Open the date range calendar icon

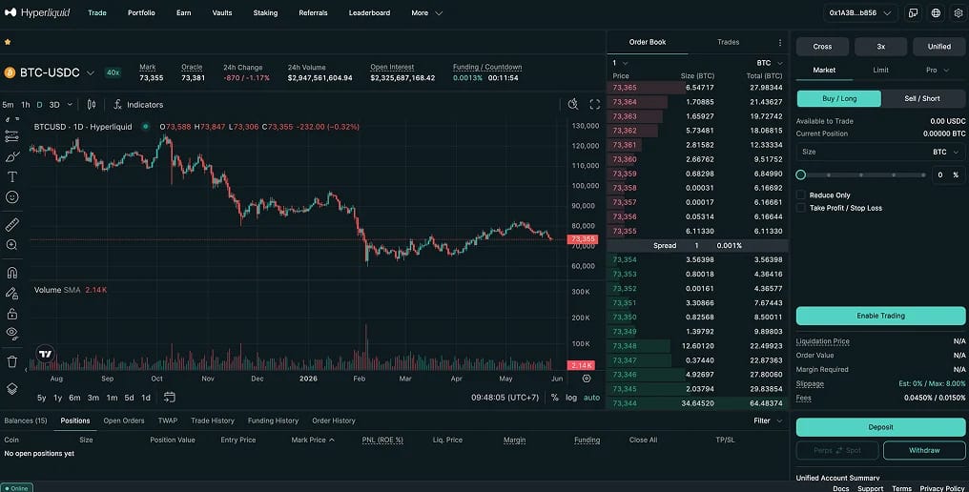click(170, 398)
